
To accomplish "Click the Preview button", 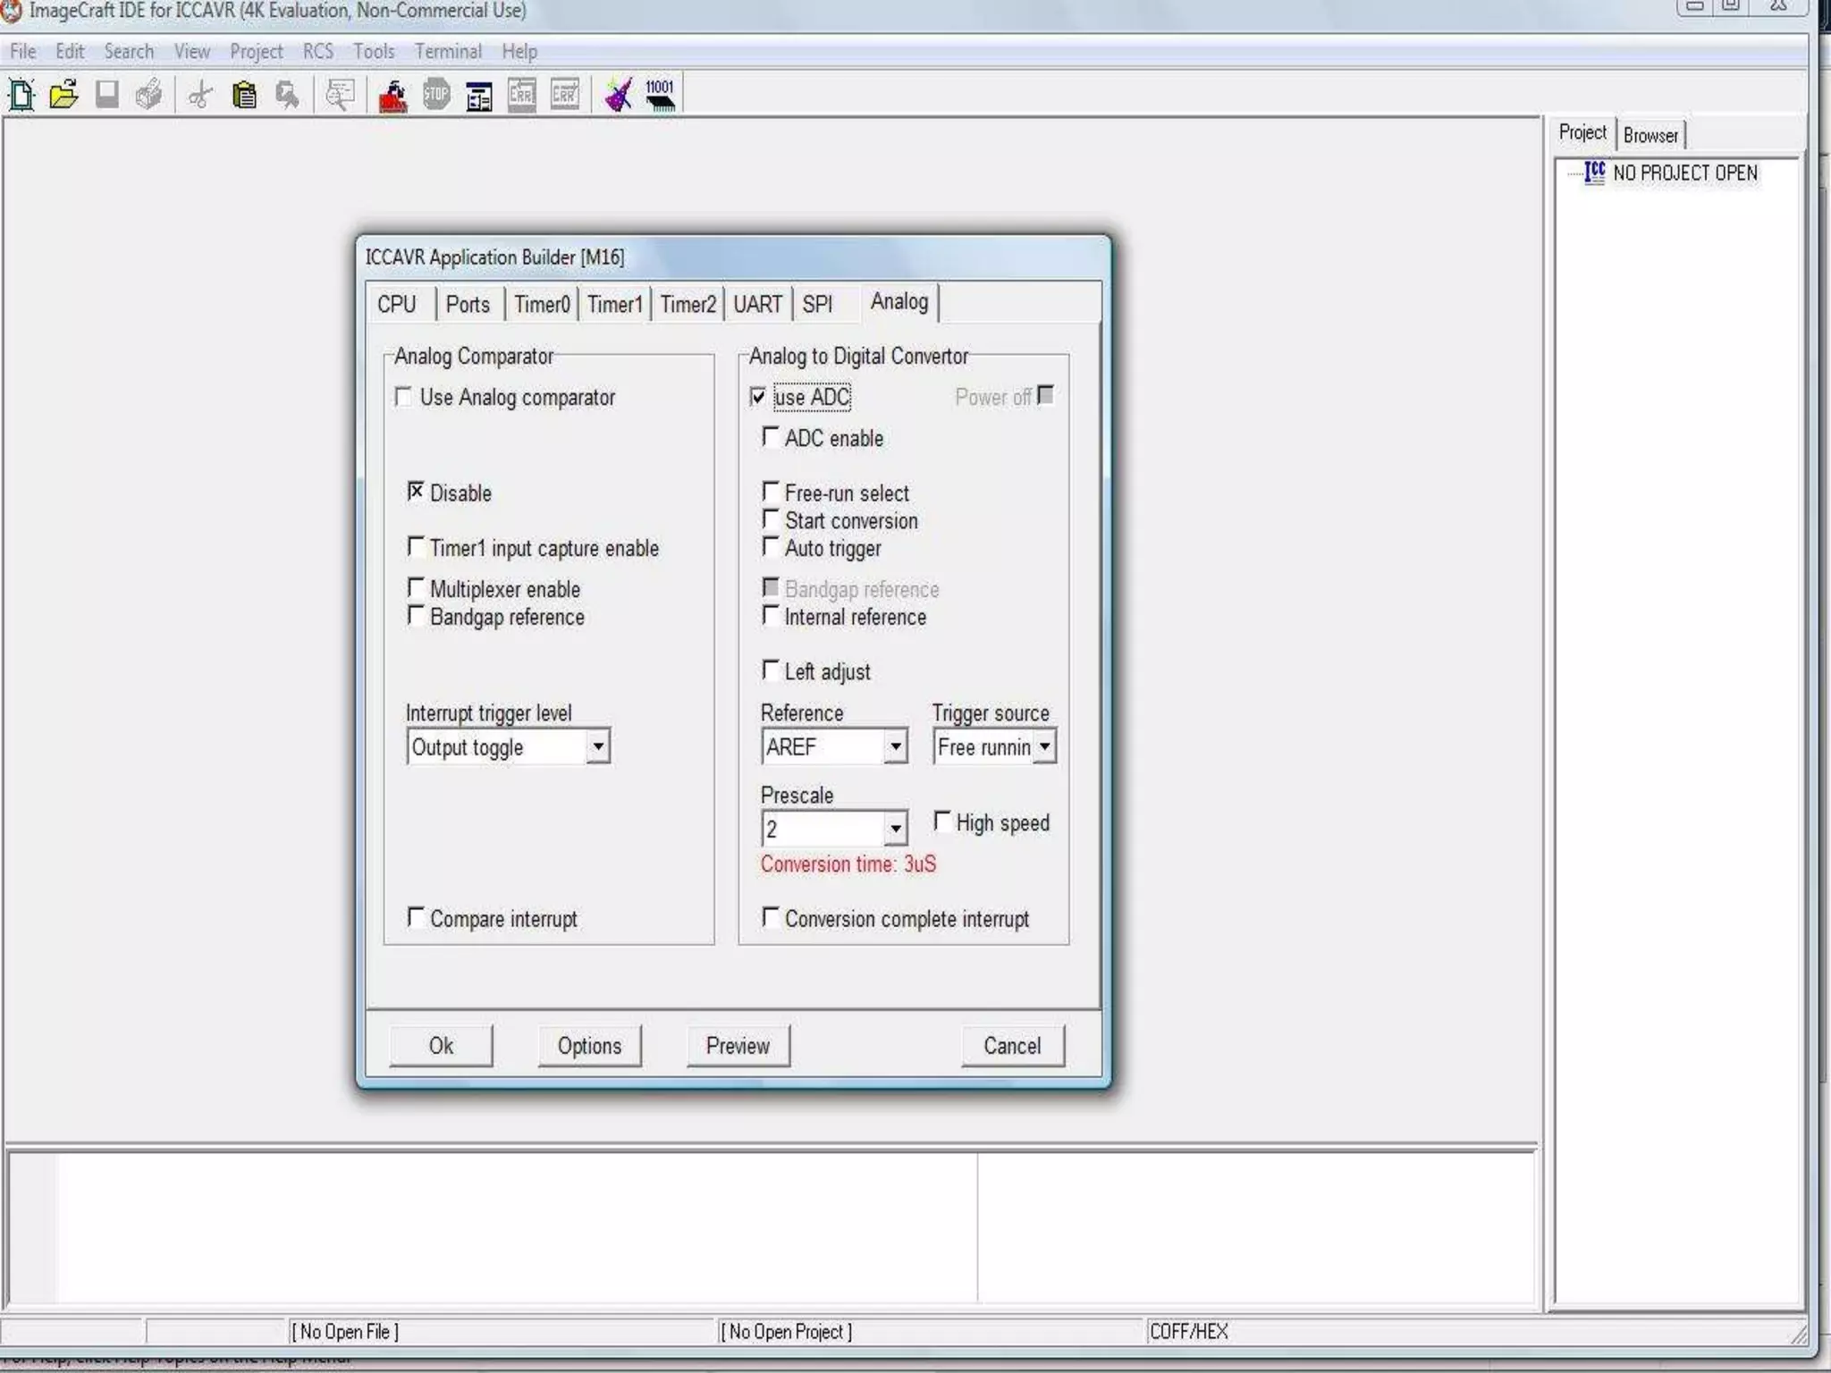I will click(x=738, y=1046).
